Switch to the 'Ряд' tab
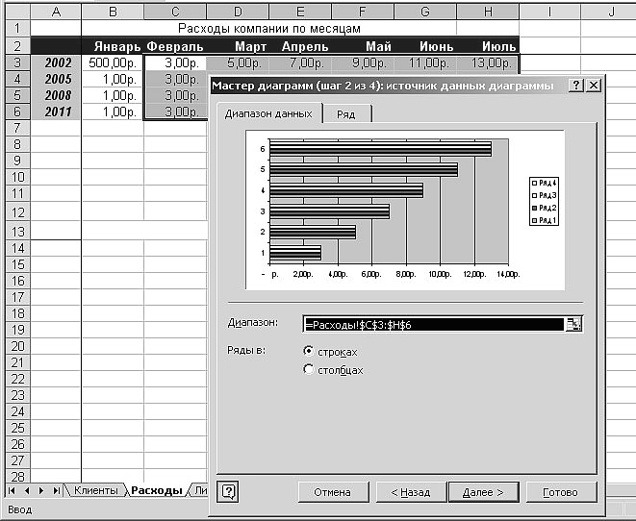Viewport: 636px width, 521px height. [346, 113]
